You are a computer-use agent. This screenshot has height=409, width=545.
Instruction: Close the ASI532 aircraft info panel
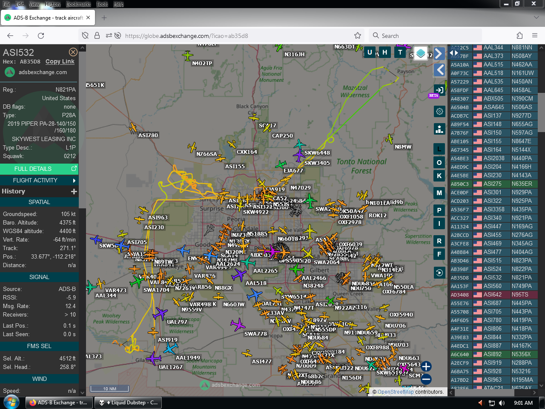click(73, 52)
